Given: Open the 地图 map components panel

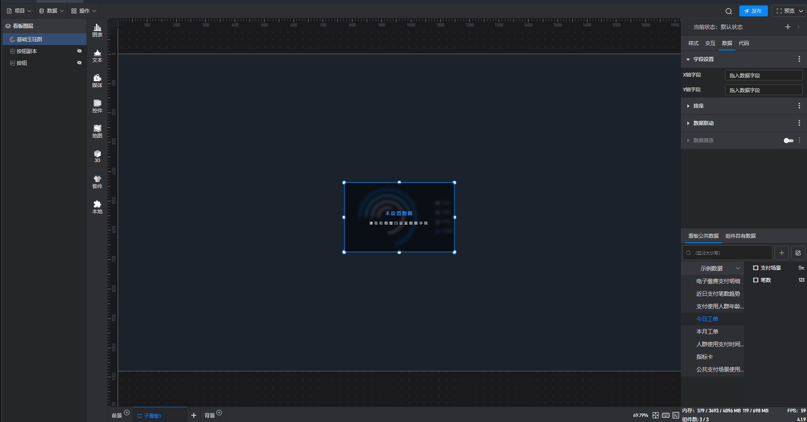Looking at the screenshot, I should [x=97, y=131].
